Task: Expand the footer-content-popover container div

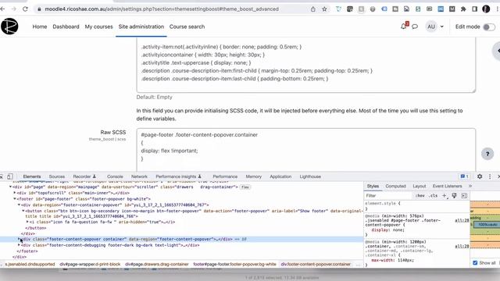Action: [x=19, y=239]
